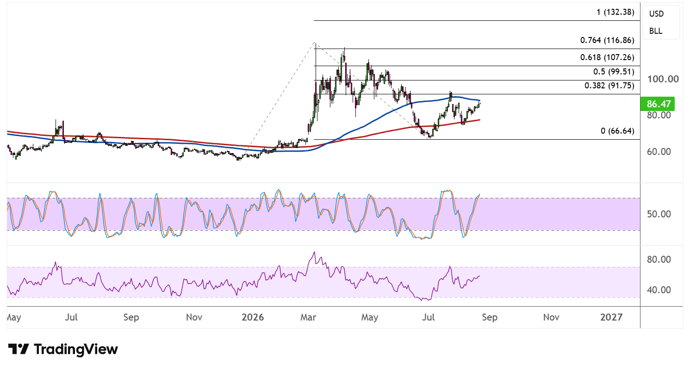Click the TradingView logo icon
Screen dimensions: 690x370
[19, 349]
